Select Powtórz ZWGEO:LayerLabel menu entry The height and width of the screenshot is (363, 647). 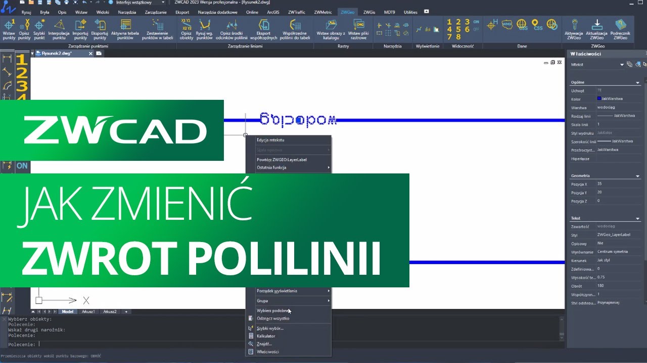tap(288, 160)
